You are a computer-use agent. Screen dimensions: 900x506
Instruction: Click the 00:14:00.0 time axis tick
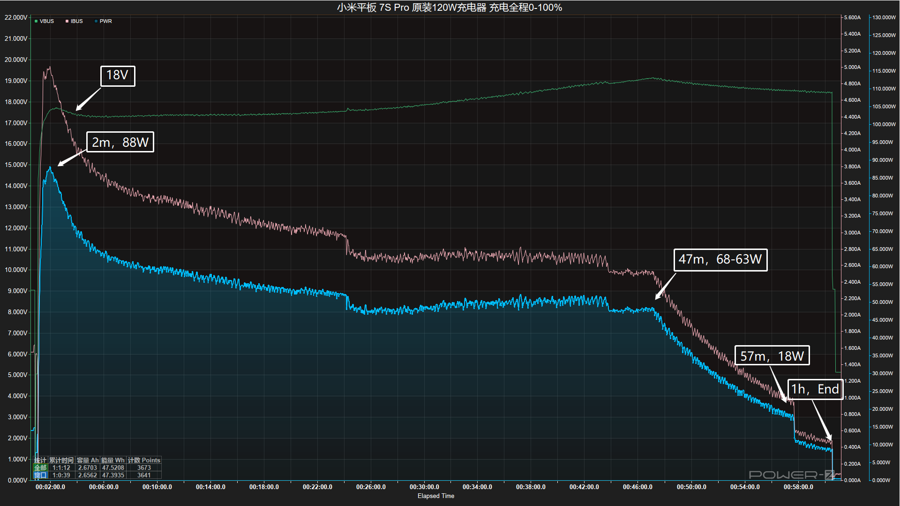tap(210, 487)
